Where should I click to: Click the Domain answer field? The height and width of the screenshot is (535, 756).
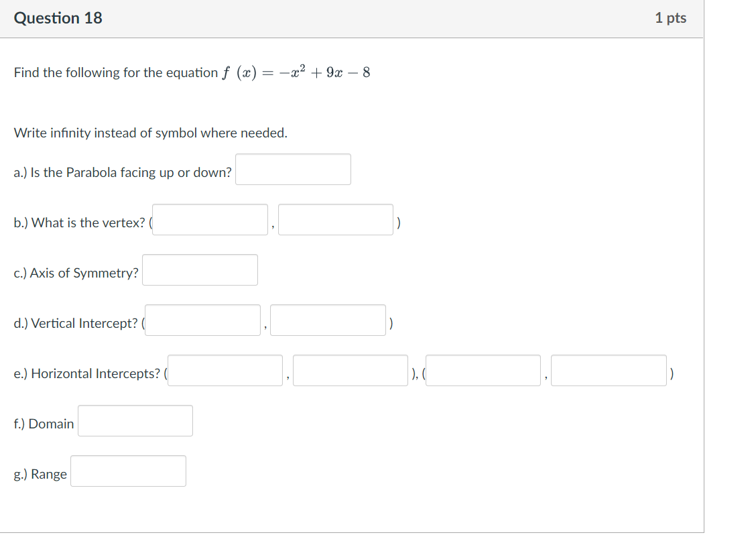click(x=135, y=420)
